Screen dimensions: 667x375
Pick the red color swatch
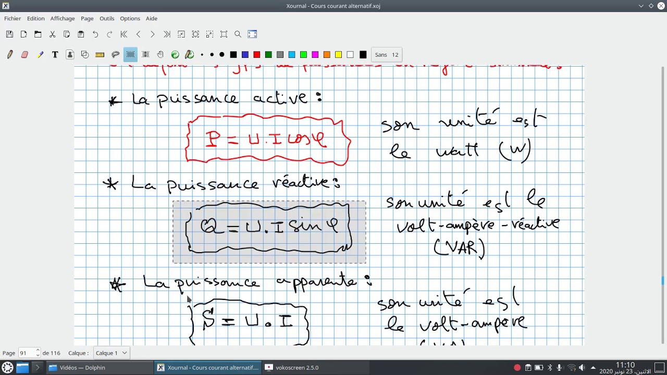256,55
